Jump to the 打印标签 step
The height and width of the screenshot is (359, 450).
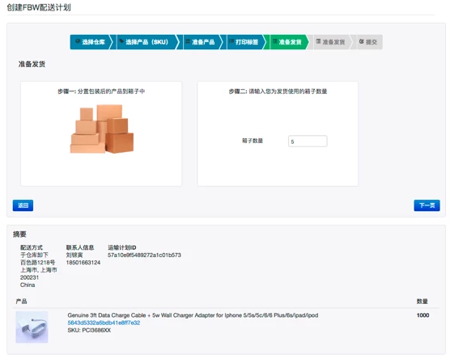[x=247, y=42]
